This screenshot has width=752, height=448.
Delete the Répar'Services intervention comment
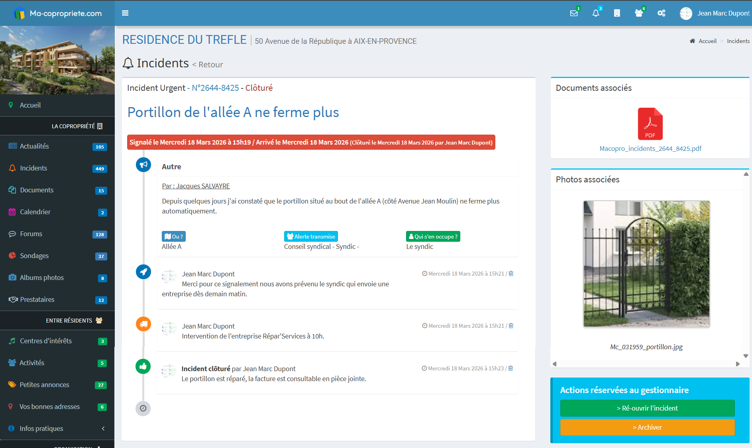[511, 326]
